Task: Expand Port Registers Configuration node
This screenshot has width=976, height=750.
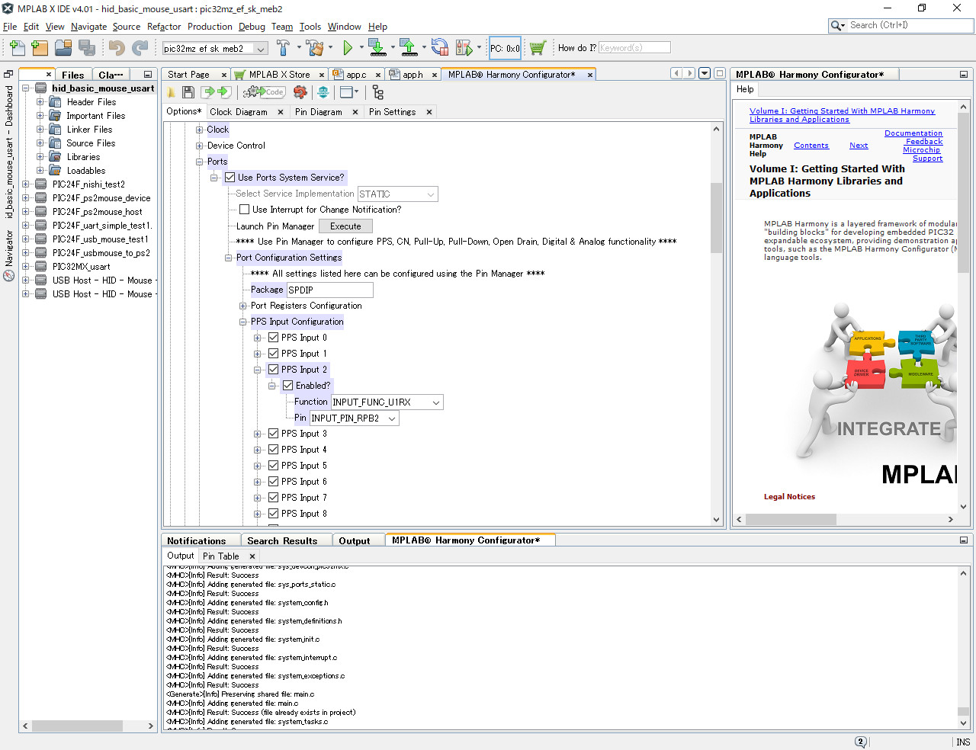Action: (x=243, y=306)
